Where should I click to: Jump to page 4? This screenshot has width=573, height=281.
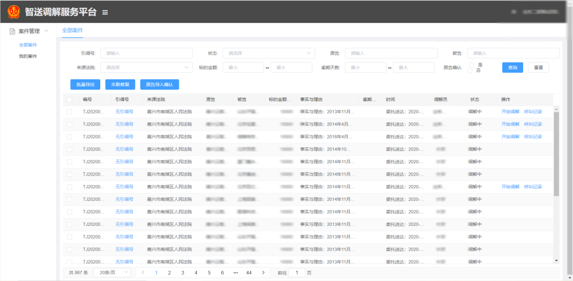pyautogui.click(x=196, y=273)
